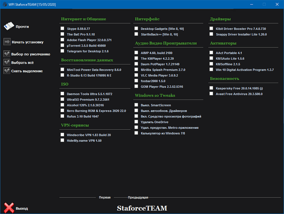Select GOM Player Plus checkbox
The width and height of the screenshot is (284, 214).
pos(136,86)
